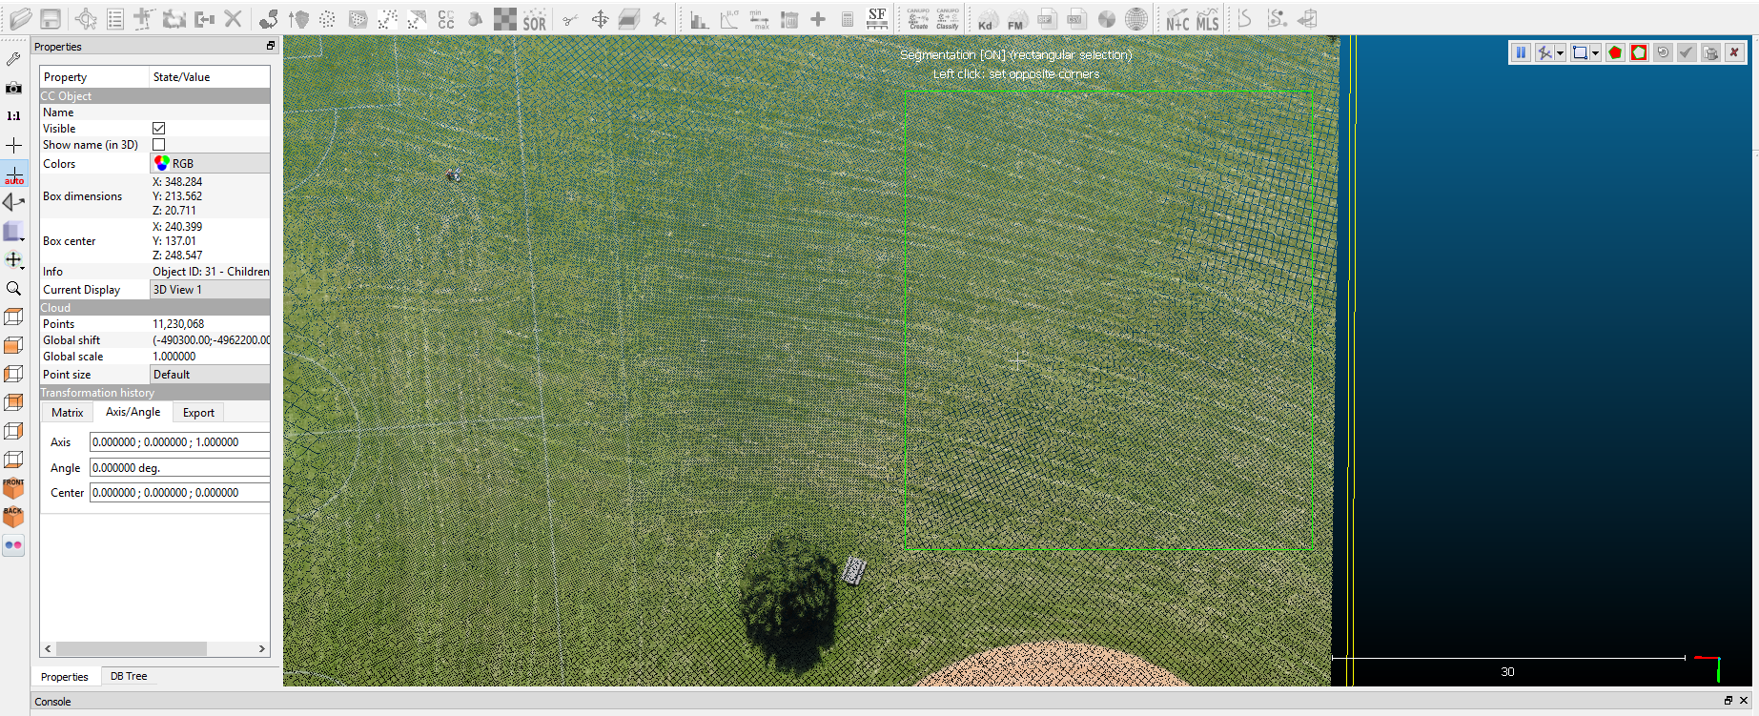
Task: Click the CANUPO Classify icon
Action: 948,18
